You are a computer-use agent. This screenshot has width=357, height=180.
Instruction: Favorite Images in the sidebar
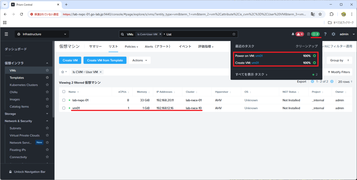click(x=47, y=99)
